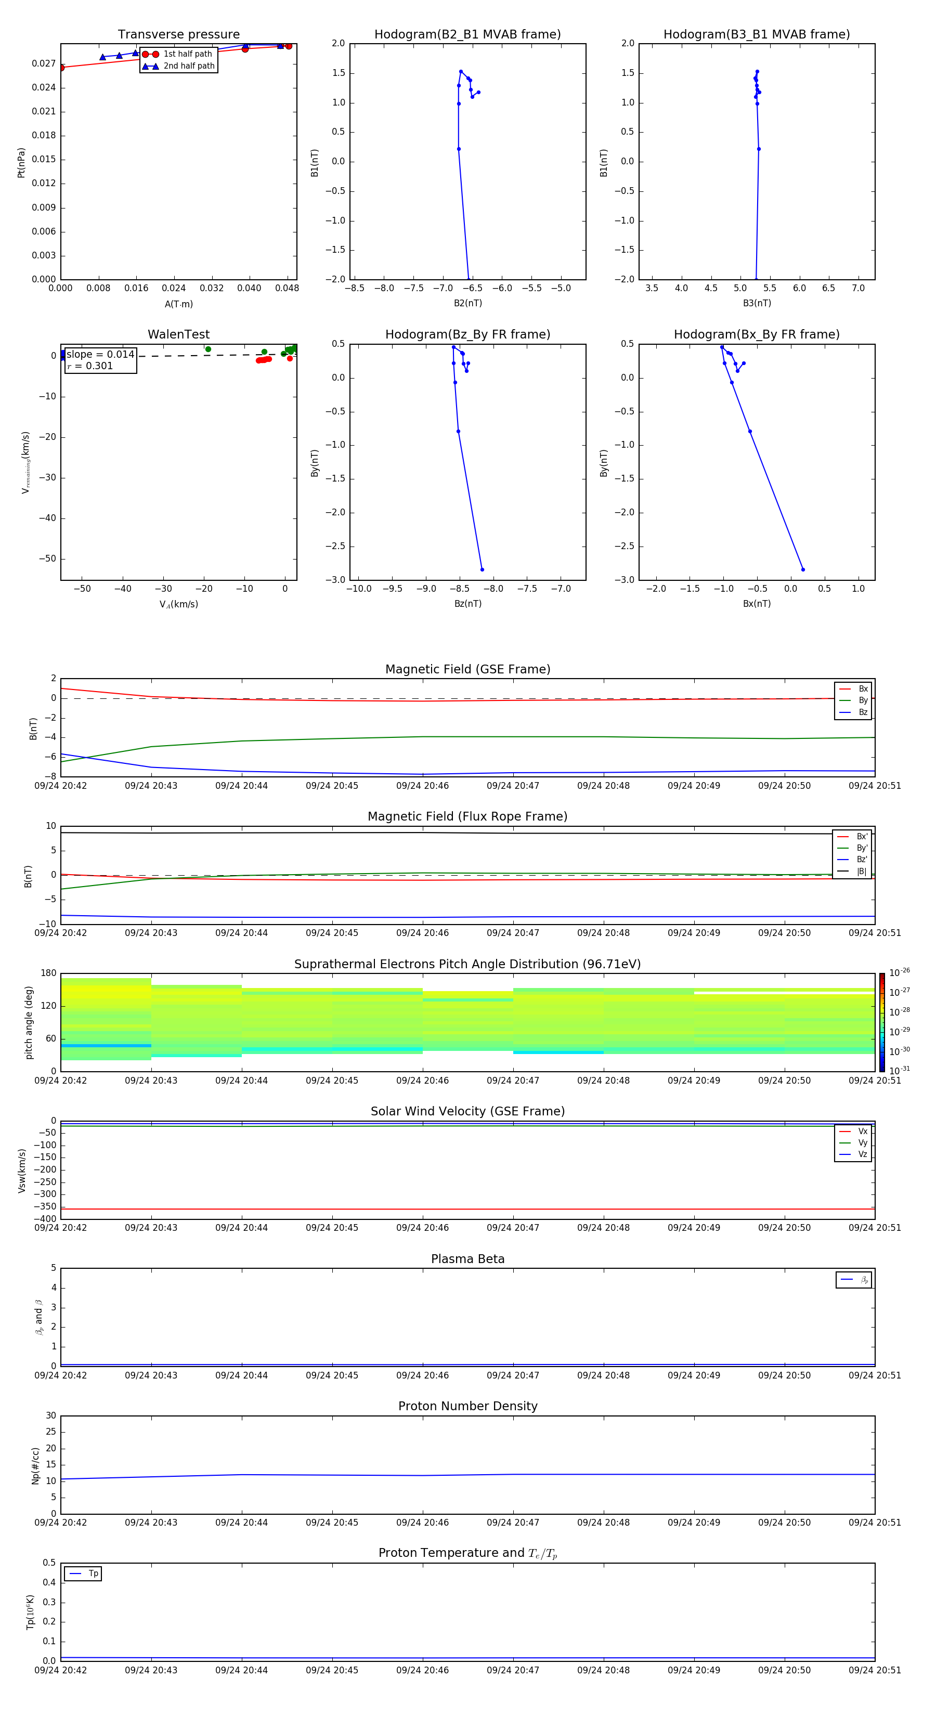Click 'Proton Number Density' plot title
The height and width of the screenshot is (1716, 936).
[467, 1407]
